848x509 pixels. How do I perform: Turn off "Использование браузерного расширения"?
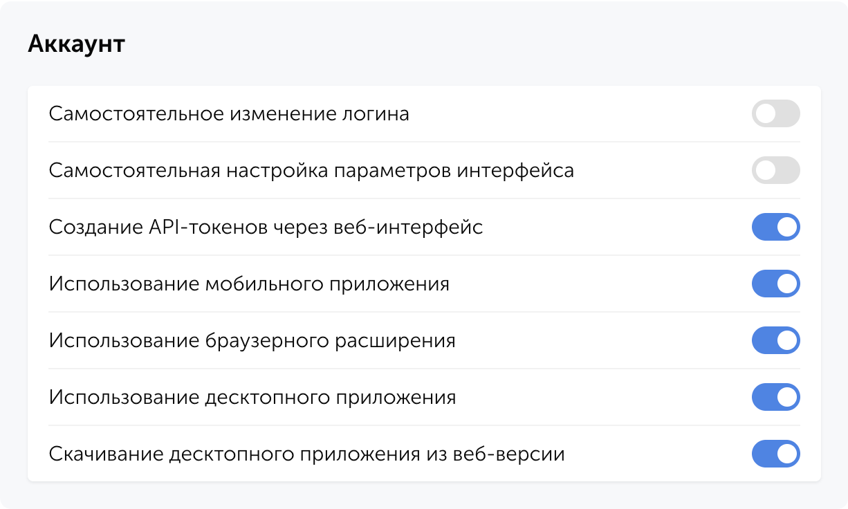[775, 340]
